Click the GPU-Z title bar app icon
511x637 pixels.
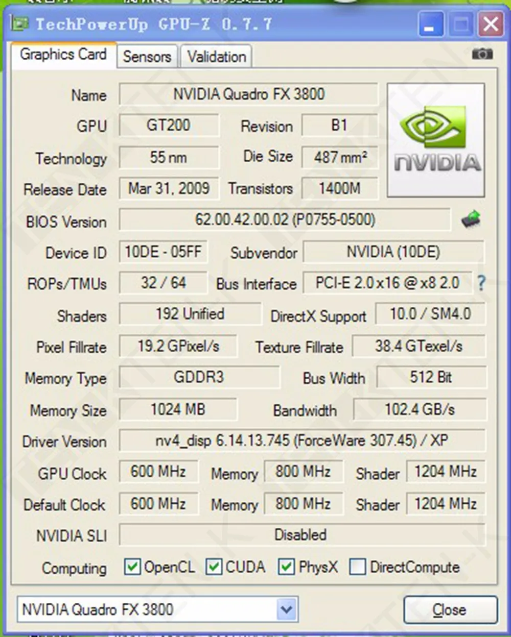20,23
